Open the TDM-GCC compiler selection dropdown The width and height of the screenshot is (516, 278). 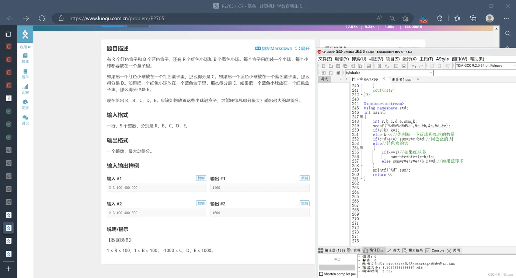click(x=485, y=66)
